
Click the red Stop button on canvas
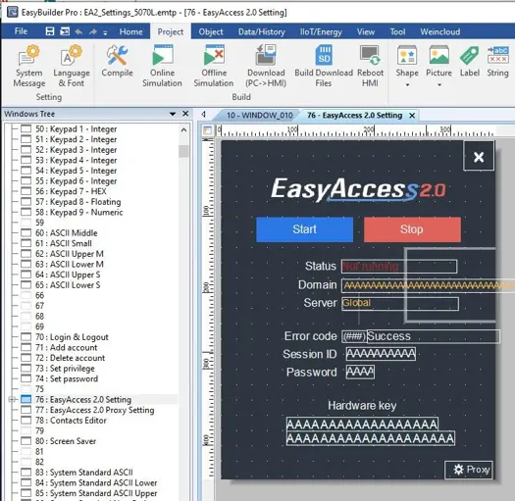412,229
